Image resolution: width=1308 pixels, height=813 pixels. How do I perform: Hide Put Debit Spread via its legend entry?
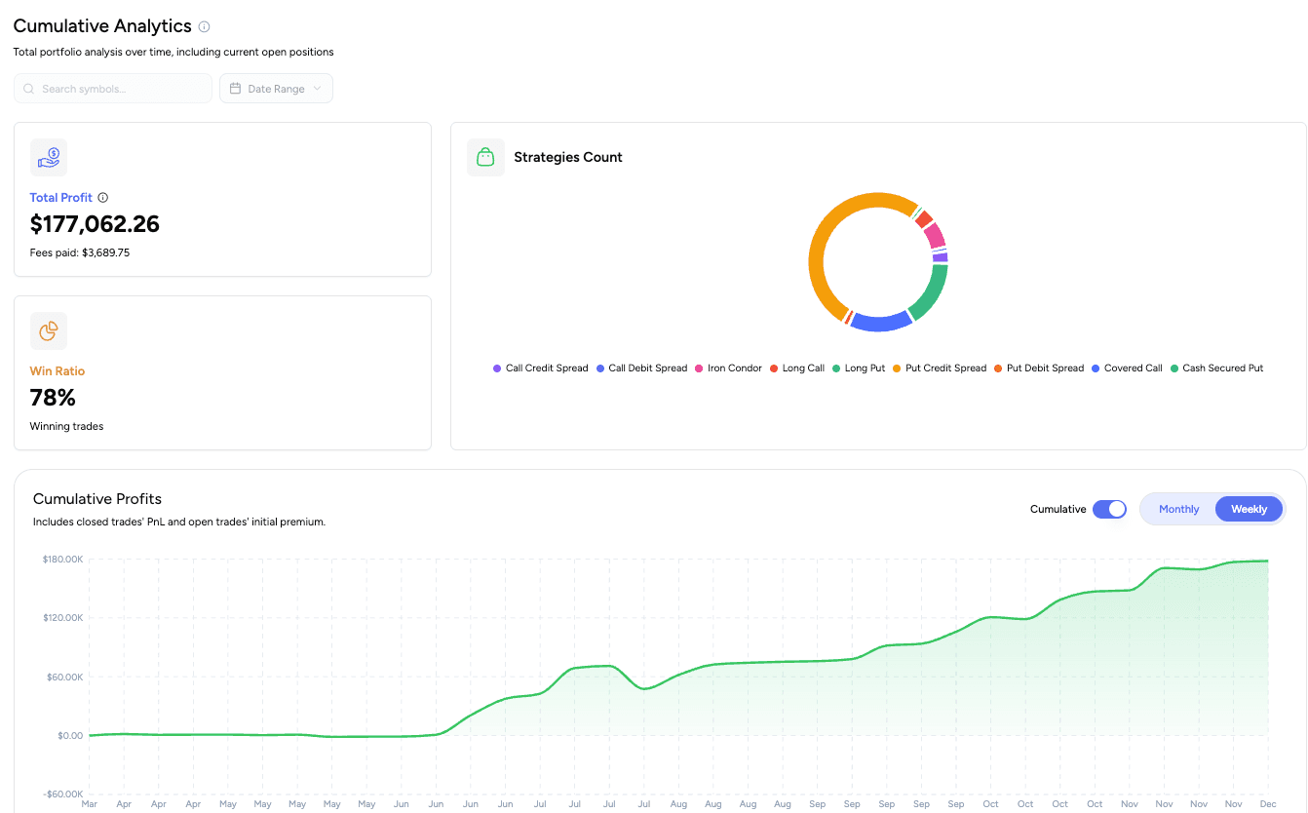pyautogui.click(x=1040, y=368)
